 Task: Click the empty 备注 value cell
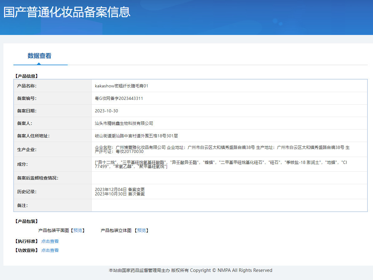click(x=229, y=205)
